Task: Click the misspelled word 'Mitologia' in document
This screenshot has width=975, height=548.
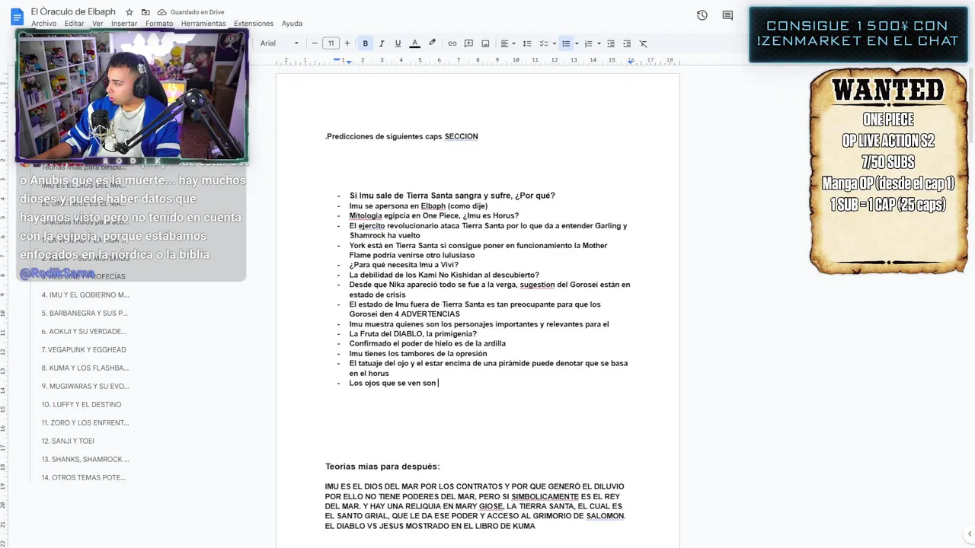Action: pyautogui.click(x=366, y=216)
